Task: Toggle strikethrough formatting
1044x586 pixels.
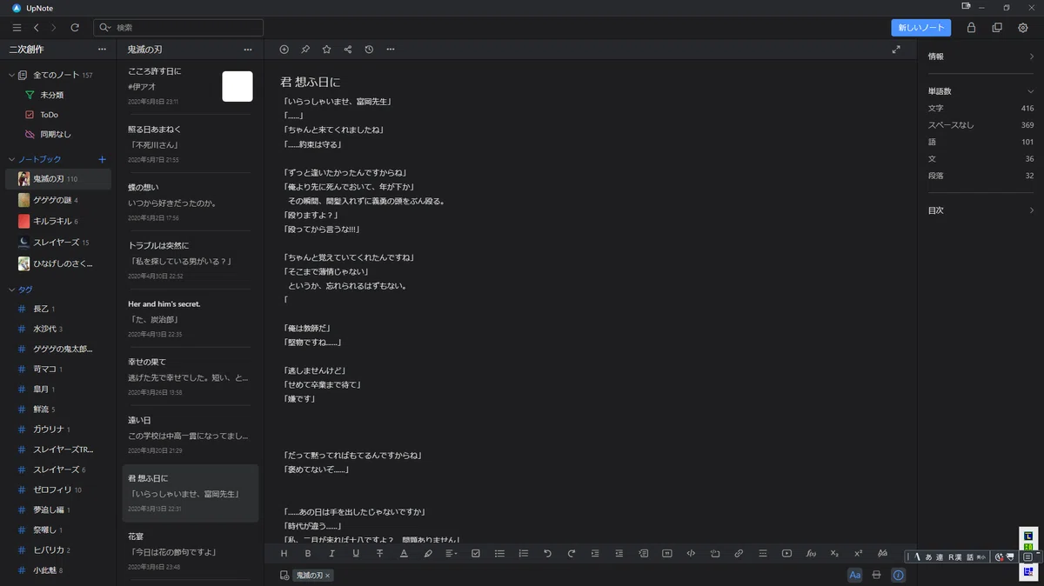Action: point(379,553)
